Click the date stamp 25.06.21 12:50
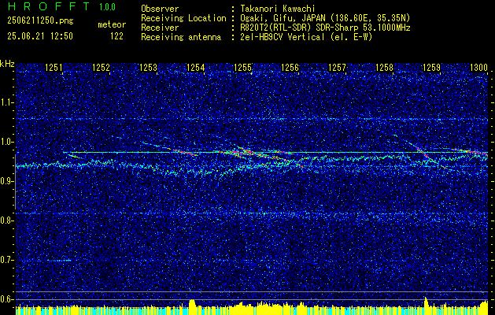Screen dimensions: 495x315 point(40,36)
